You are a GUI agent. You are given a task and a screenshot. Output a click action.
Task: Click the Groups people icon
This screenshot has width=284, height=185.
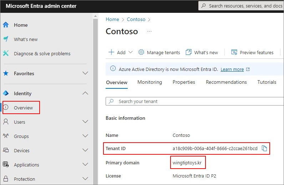(6, 136)
